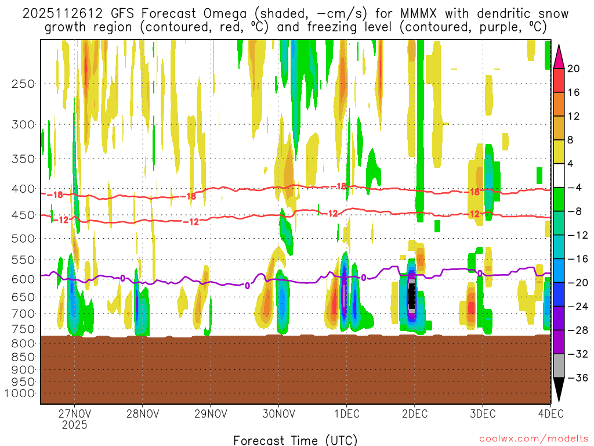This screenshot has height=446, width=594.
Task: Select the 1DEC date marker
Action: [x=346, y=413]
